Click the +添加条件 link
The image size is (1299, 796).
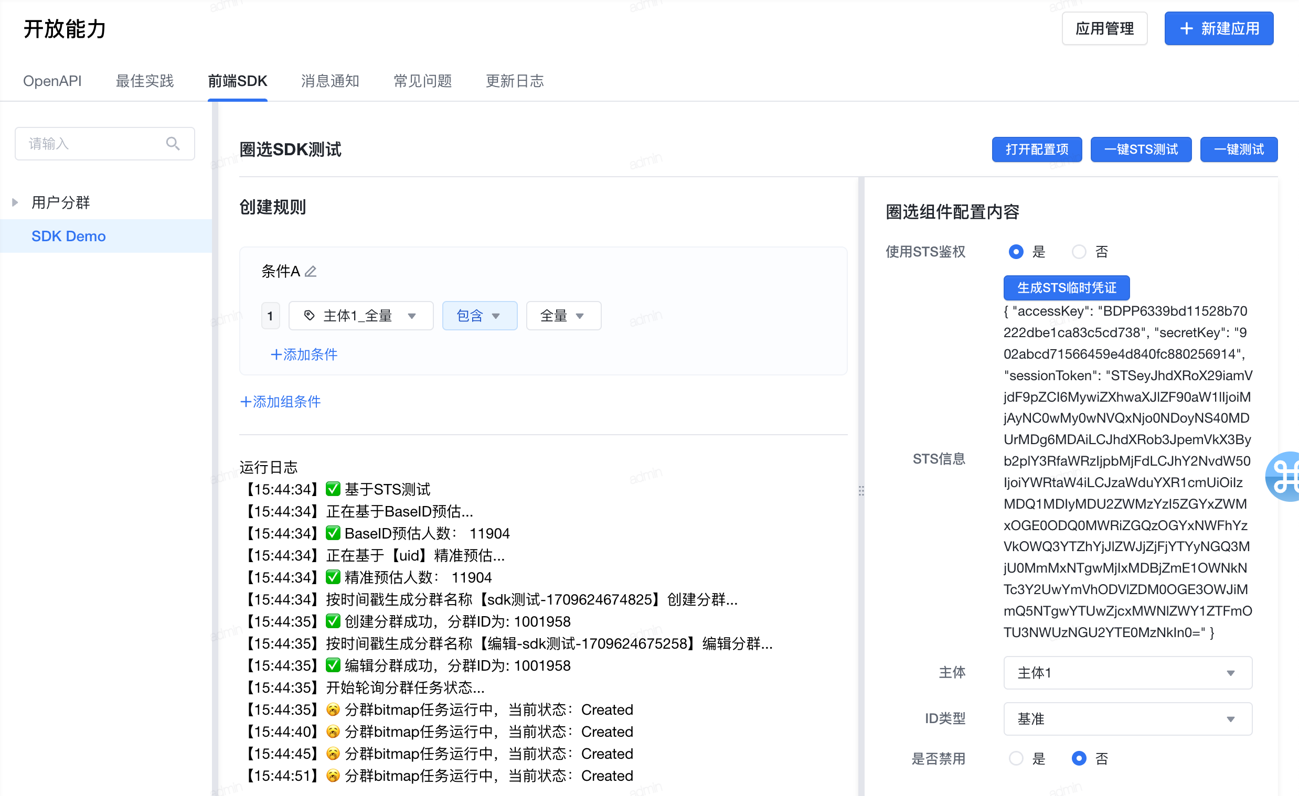[x=304, y=354]
